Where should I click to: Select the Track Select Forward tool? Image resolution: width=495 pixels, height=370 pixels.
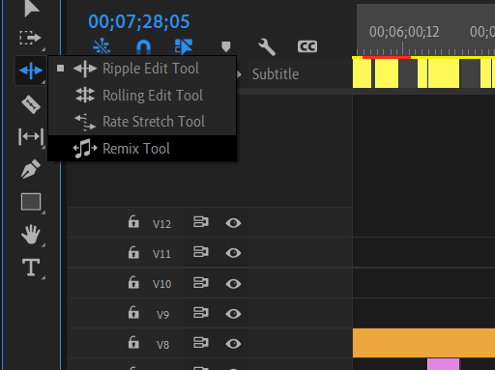(x=30, y=38)
